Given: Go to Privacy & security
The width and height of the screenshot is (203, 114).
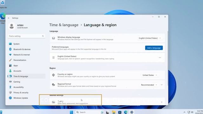Looking at the screenshot, I should 27,92.
